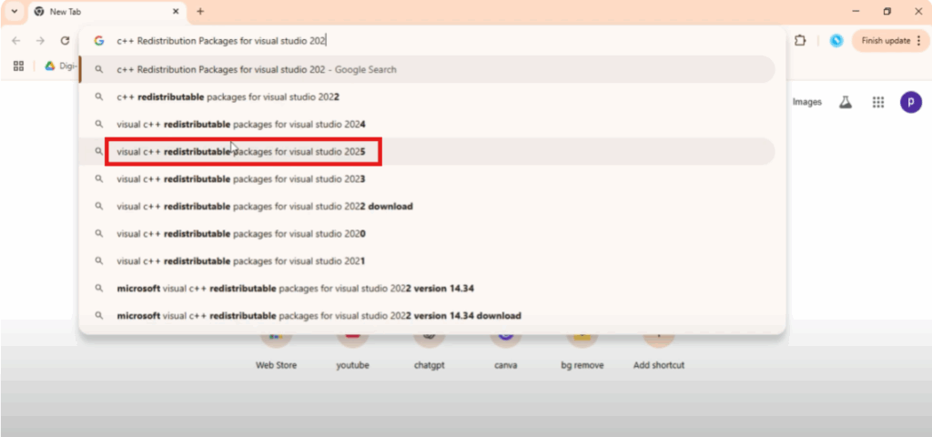Select the suggestion ending in 2025
This screenshot has height=437, width=932.
pos(428,152)
